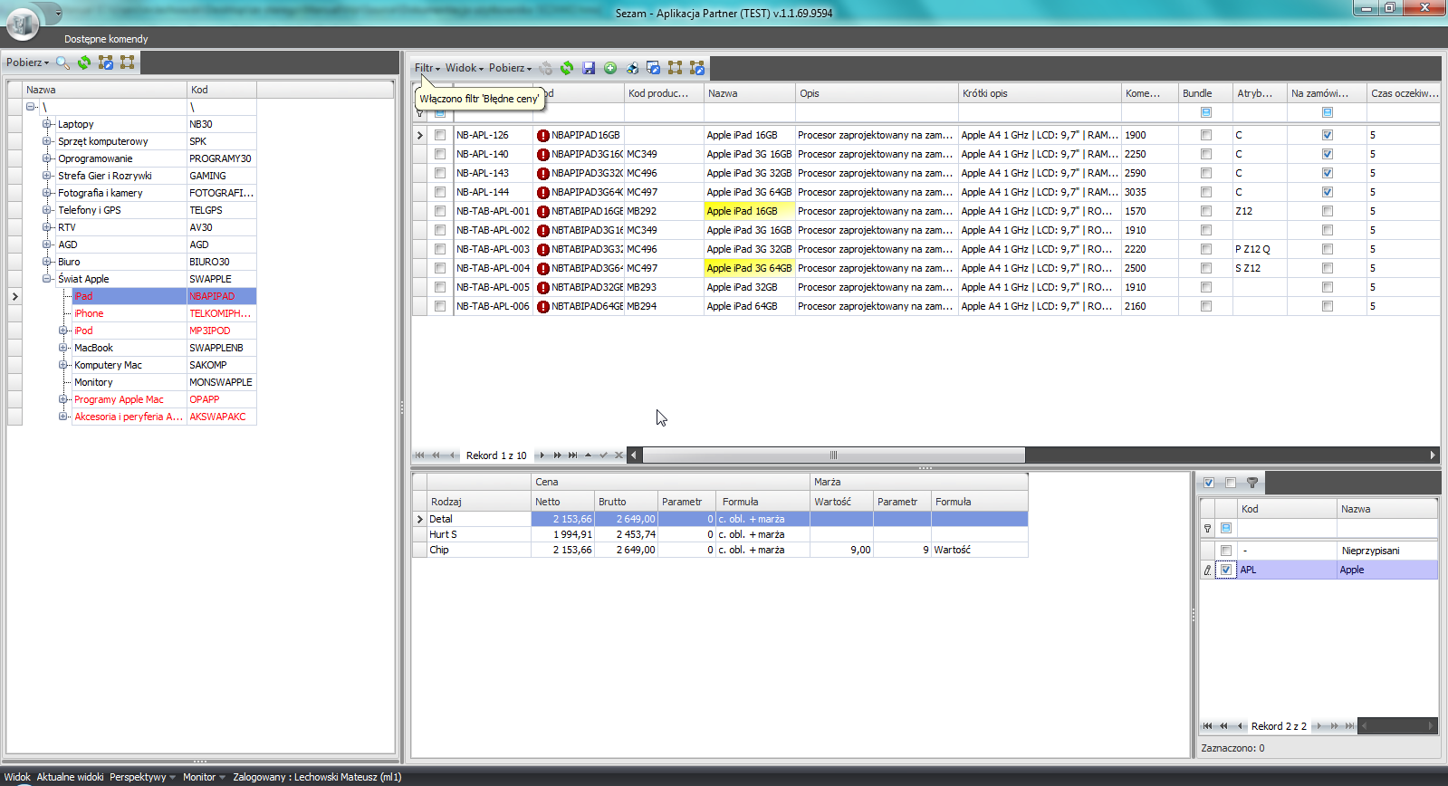Click the Rodzaj column header

[479, 502]
